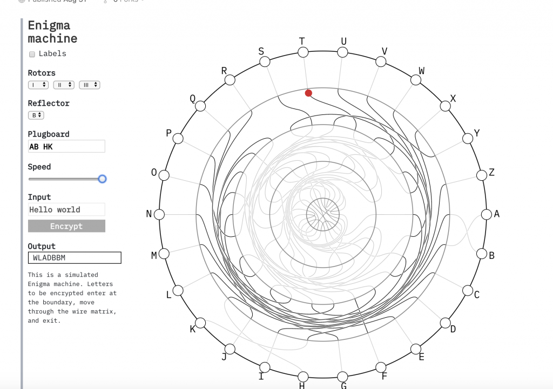Click the letter L node circle

tap(178, 290)
